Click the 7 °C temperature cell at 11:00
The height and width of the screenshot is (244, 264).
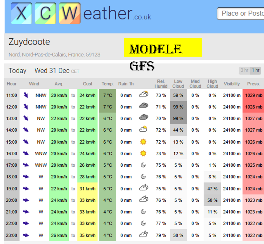tap(108, 95)
